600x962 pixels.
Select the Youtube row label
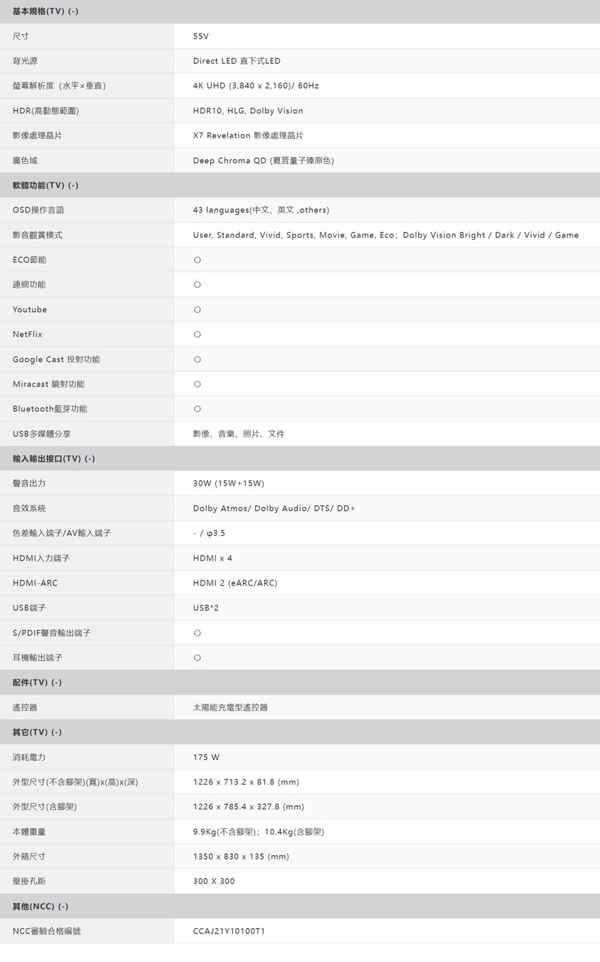click(29, 310)
